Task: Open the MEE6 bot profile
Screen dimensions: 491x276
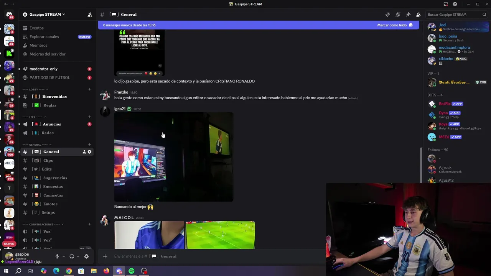Action: [x=456, y=137]
